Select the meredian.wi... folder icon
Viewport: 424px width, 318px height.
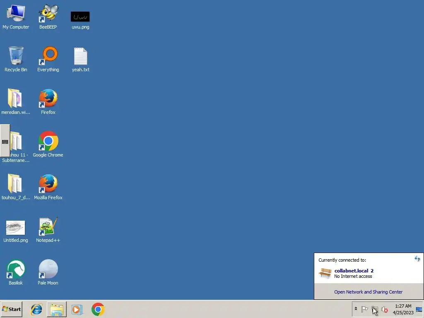(16, 102)
